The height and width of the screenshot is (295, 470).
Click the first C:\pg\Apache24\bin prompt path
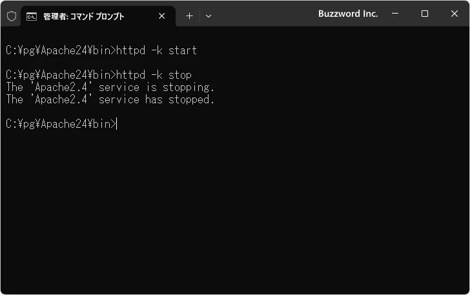[x=59, y=50]
